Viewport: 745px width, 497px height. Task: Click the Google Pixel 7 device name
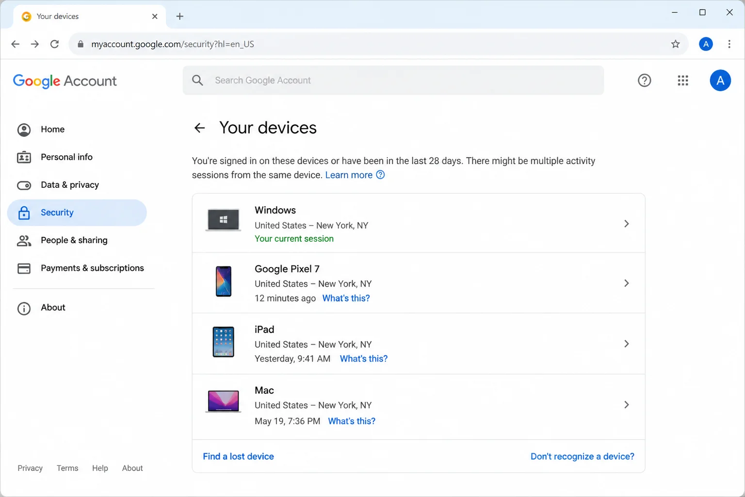point(287,269)
